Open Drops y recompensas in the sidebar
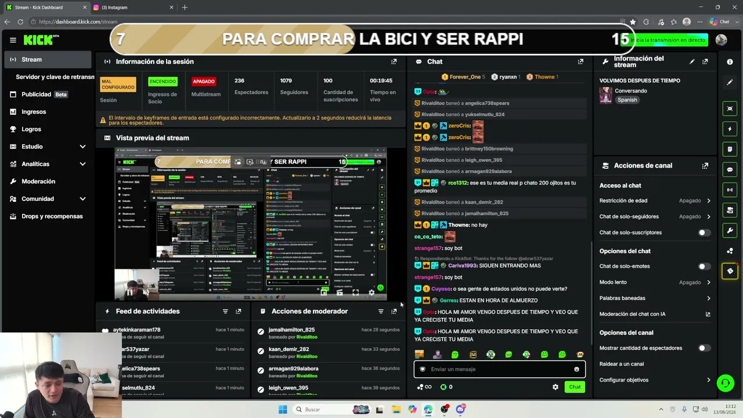 (48, 216)
